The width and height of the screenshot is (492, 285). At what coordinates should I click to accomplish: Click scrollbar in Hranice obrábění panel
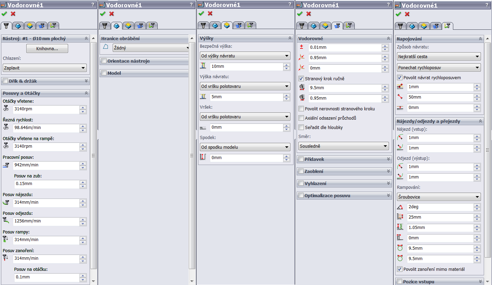coord(192,156)
